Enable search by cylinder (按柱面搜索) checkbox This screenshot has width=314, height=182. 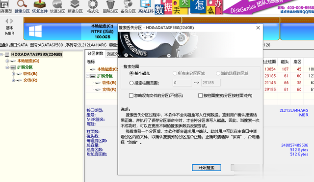[200, 95]
